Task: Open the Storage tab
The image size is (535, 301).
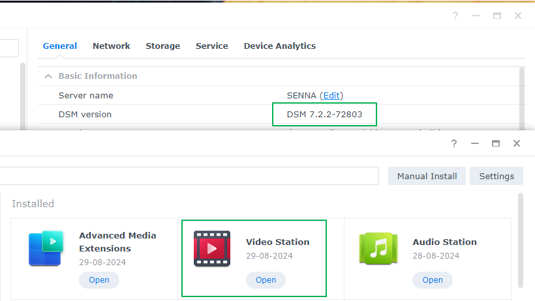Action: [x=162, y=46]
